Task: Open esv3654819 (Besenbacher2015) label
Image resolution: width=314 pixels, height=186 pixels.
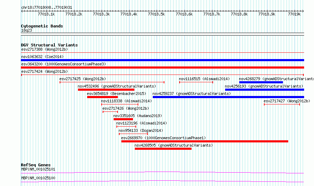Action: point(116,94)
